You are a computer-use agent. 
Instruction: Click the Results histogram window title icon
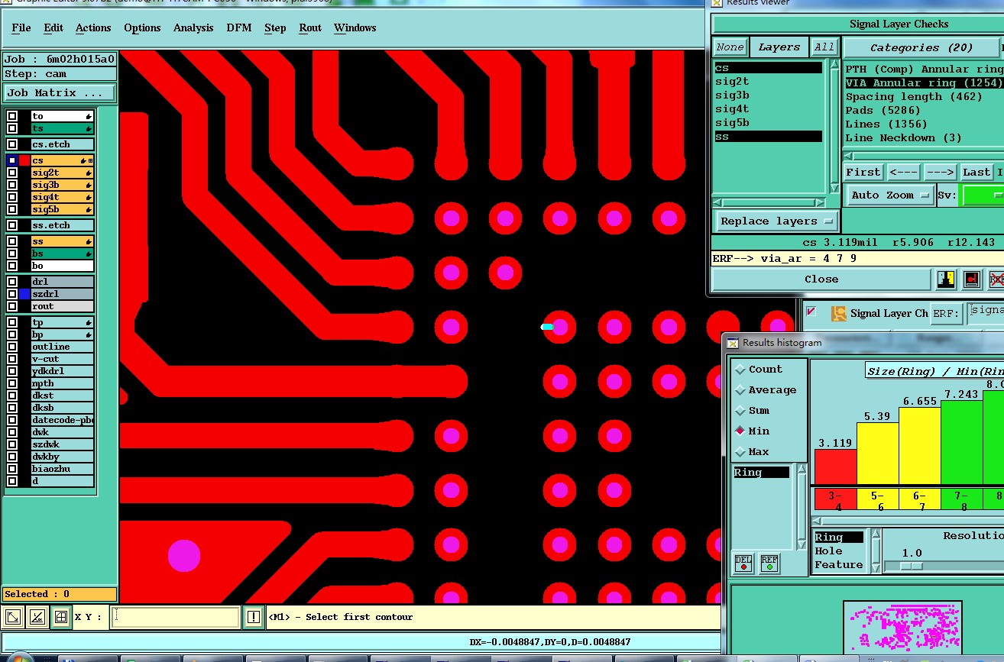click(732, 343)
